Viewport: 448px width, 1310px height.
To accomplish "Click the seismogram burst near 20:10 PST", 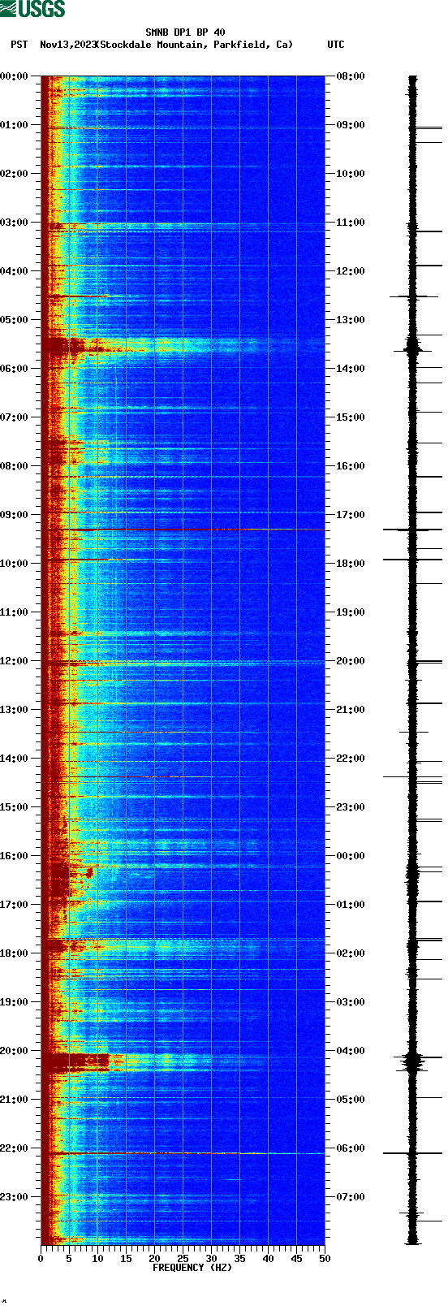I will point(413,1061).
